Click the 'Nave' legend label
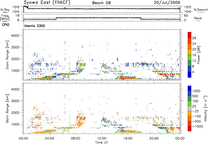Viewport: 208px width, 144px height. [198, 18]
